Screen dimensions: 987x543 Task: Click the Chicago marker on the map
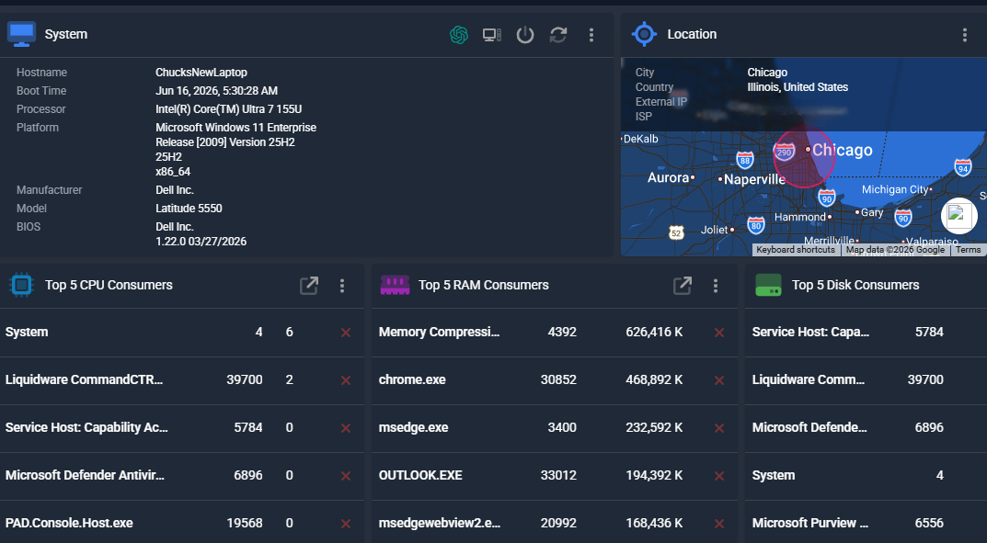pos(809,150)
